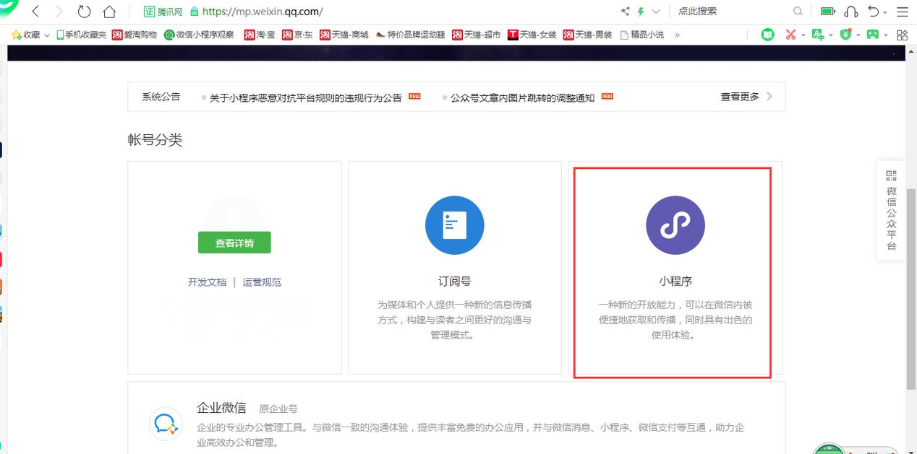Click the QR code 微信公众平台 side widget
Image resolution: width=917 pixels, height=454 pixels.
click(x=891, y=211)
